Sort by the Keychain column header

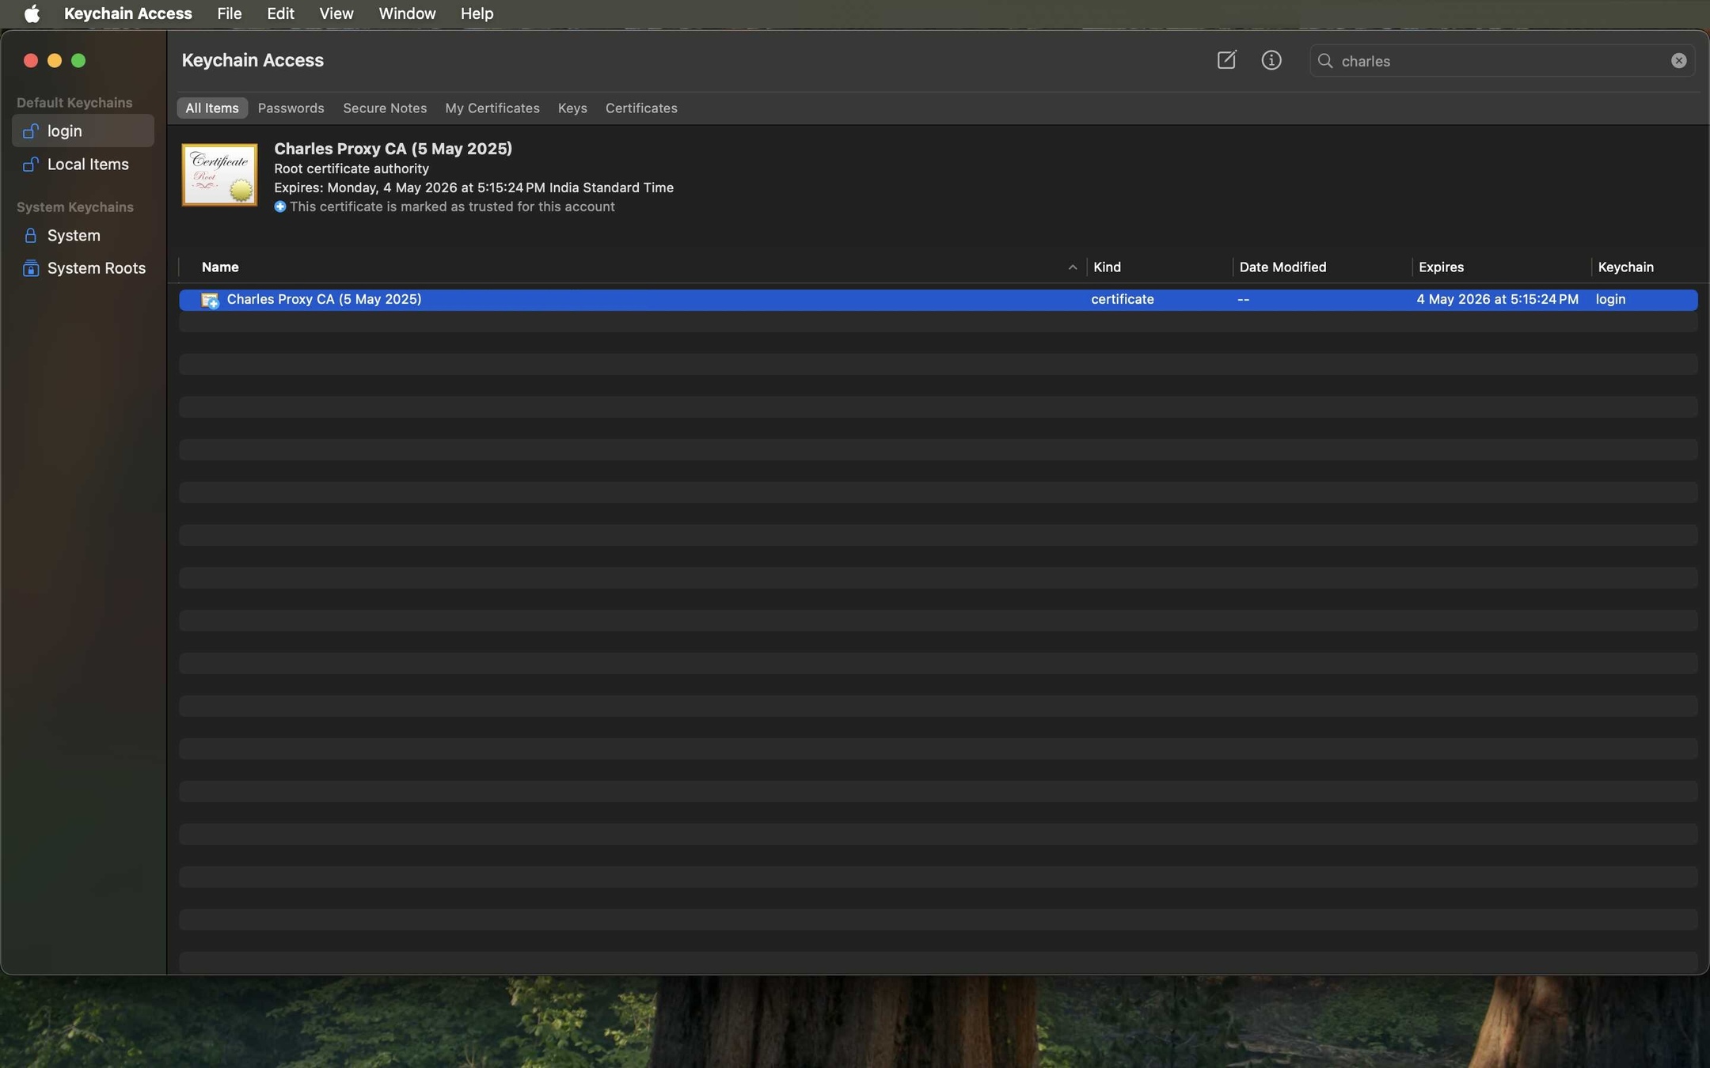coord(1625,267)
